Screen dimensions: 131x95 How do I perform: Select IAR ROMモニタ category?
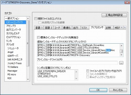click(15, 60)
